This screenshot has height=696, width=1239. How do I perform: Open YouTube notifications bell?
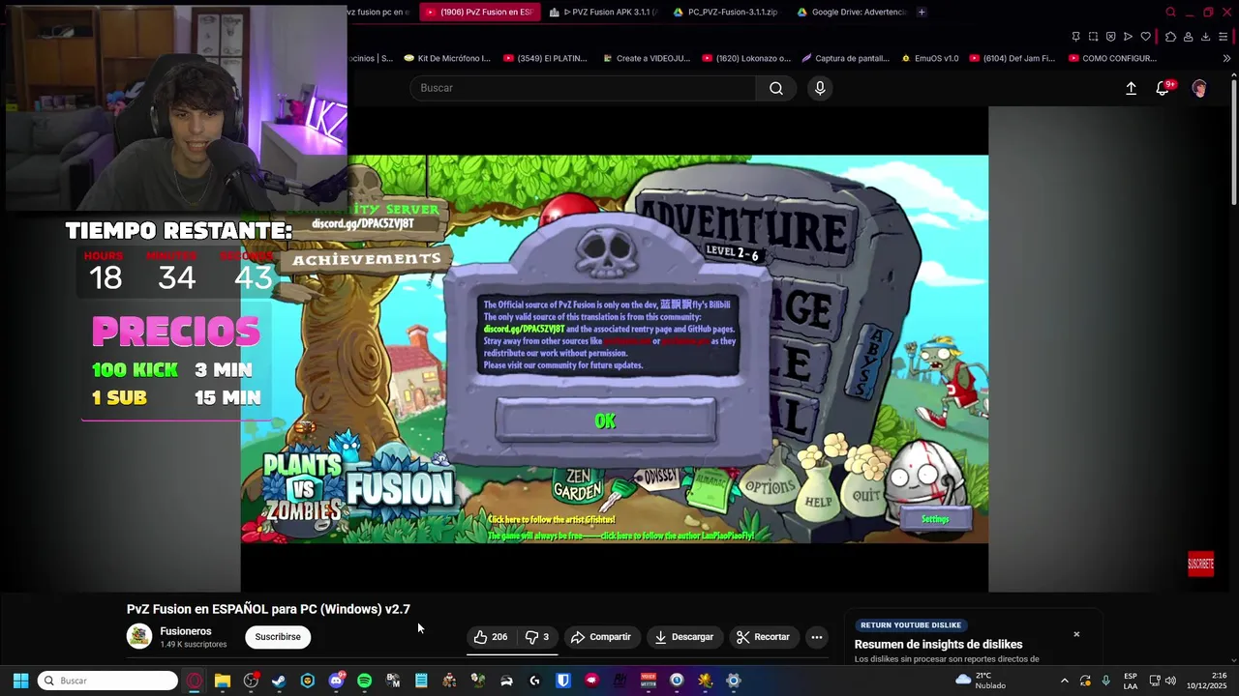1163,88
